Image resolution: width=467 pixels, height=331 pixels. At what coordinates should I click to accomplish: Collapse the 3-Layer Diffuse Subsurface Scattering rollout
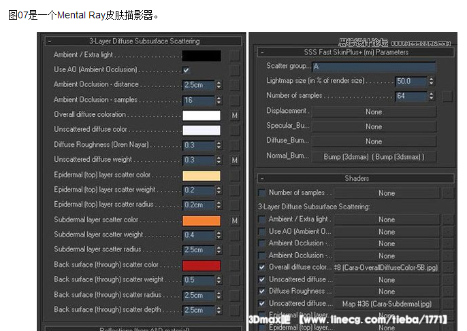click(143, 41)
